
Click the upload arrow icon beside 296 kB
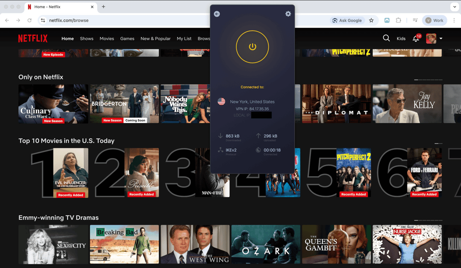coord(258,136)
